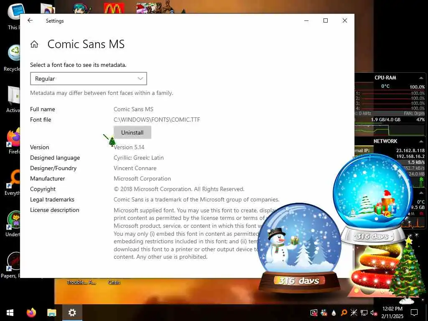Click the Uninstall button for Comic Sans
Image resolution: width=428 pixels, height=321 pixels.
pos(132,132)
